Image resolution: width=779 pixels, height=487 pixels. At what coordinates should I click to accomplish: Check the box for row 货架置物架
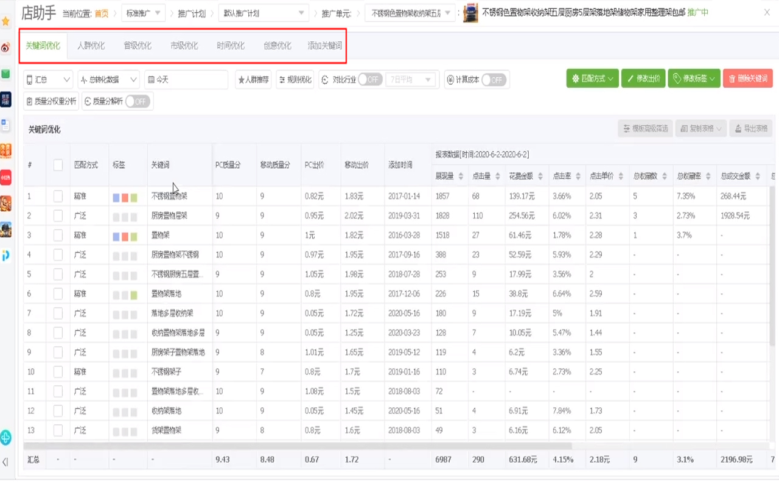pos(58,430)
